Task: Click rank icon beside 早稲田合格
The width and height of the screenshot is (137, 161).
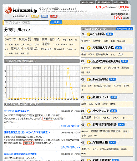Action: coord(89,143)
